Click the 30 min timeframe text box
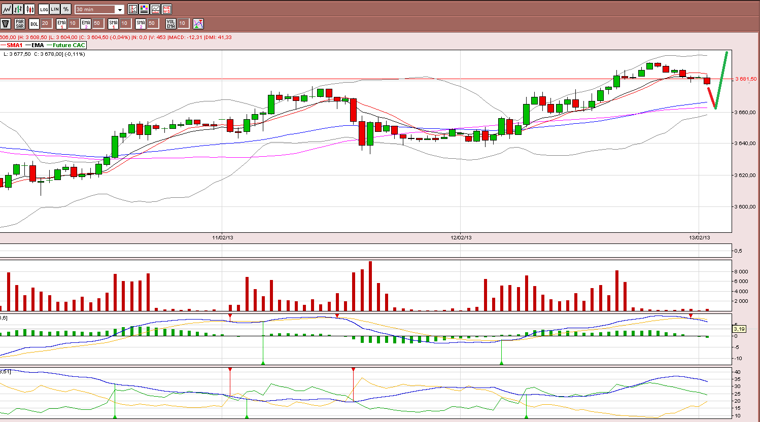This screenshot has width=760, height=422. click(x=95, y=10)
